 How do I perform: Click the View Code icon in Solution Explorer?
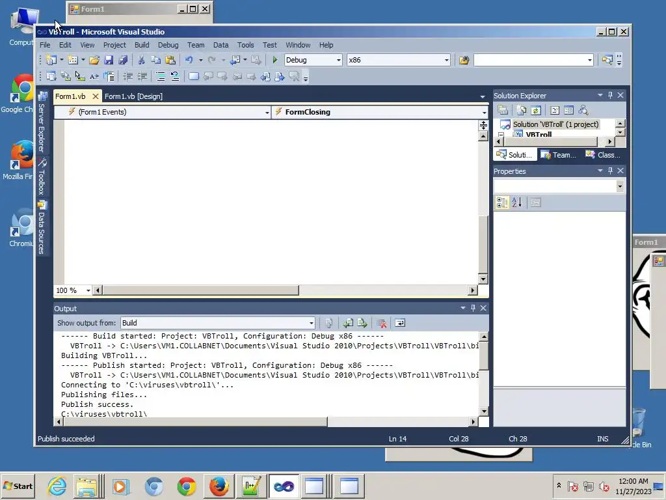(x=555, y=110)
